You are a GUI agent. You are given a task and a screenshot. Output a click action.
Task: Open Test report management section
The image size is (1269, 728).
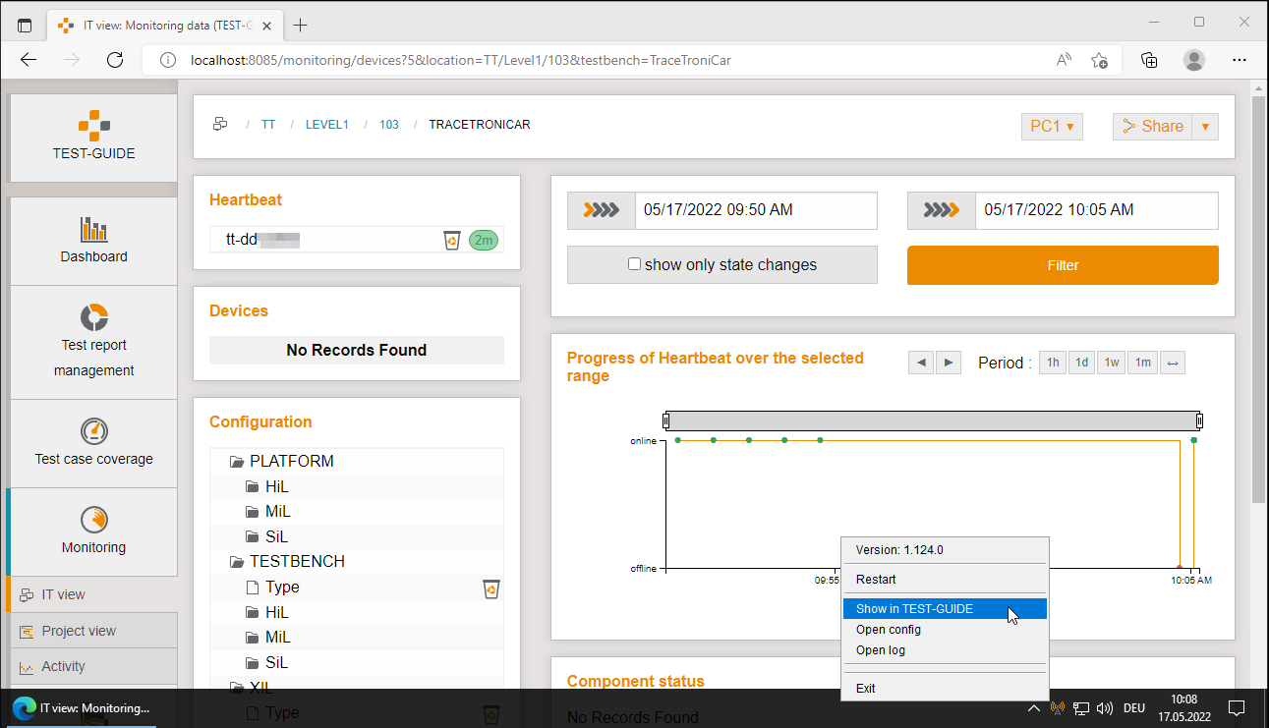[x=94, y=317]
